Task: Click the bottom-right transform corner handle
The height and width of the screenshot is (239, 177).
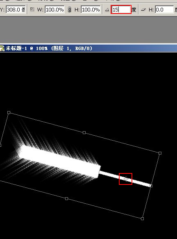Action: (x=142, y=219)
